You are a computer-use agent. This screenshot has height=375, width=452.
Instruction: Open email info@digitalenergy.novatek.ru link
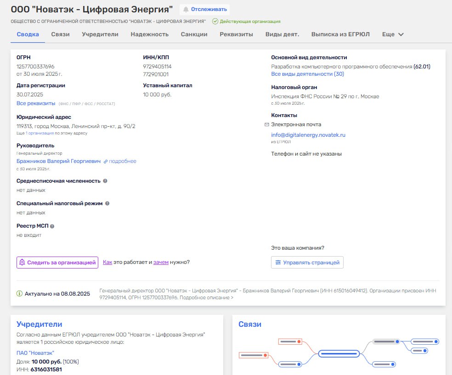click(308, 135)
